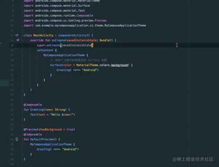The height and width of the screenshot is (167, 219).
Task: Click 'Bundle?' parameter type on line 14
Action: click(105, 40)
